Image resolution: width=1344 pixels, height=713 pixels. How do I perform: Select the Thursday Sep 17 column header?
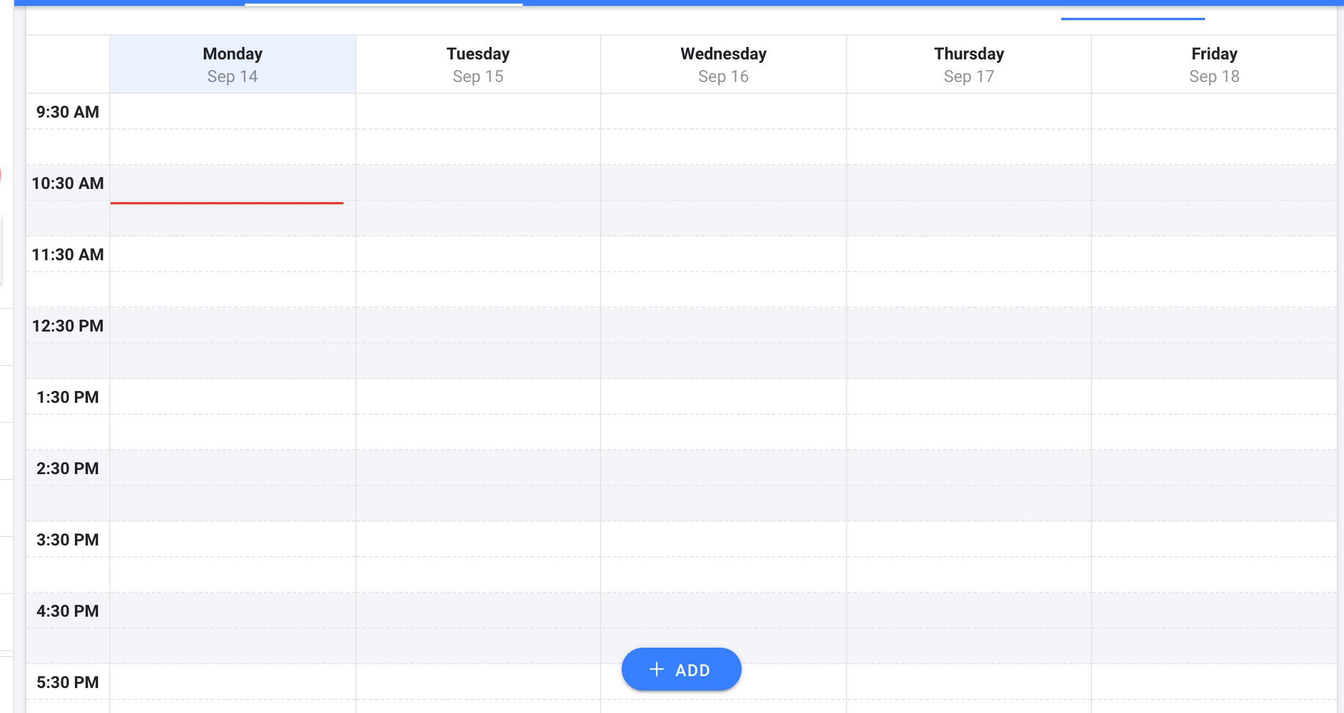[x=968, y=64]
